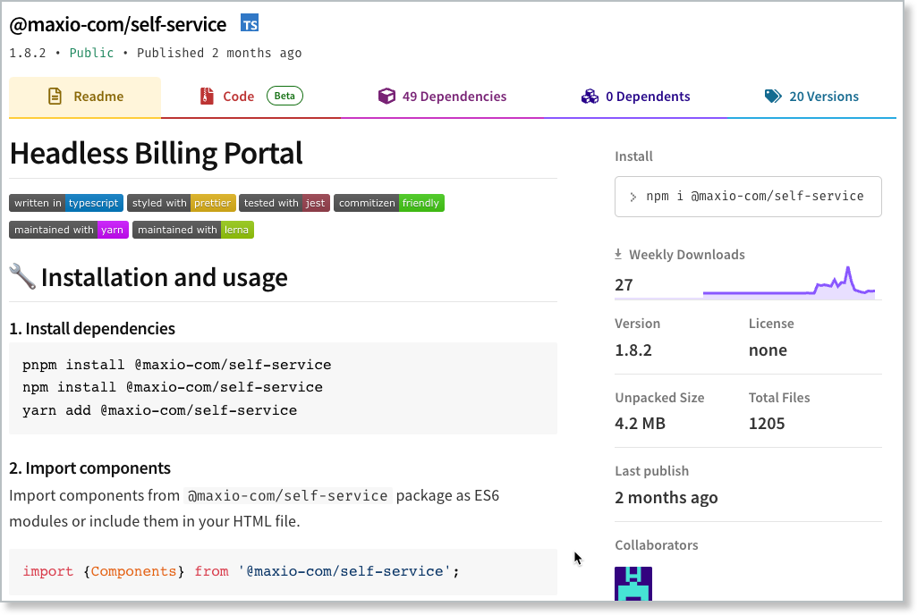Open the Readme tab
The height and width of the screenshot is (615, 917).
click(85, 97)
